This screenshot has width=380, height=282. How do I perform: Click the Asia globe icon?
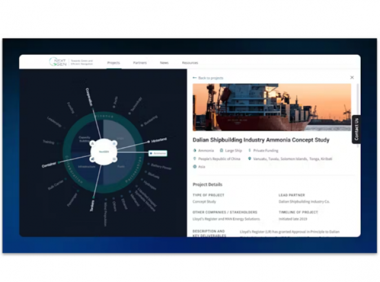[x=195, y=166]
